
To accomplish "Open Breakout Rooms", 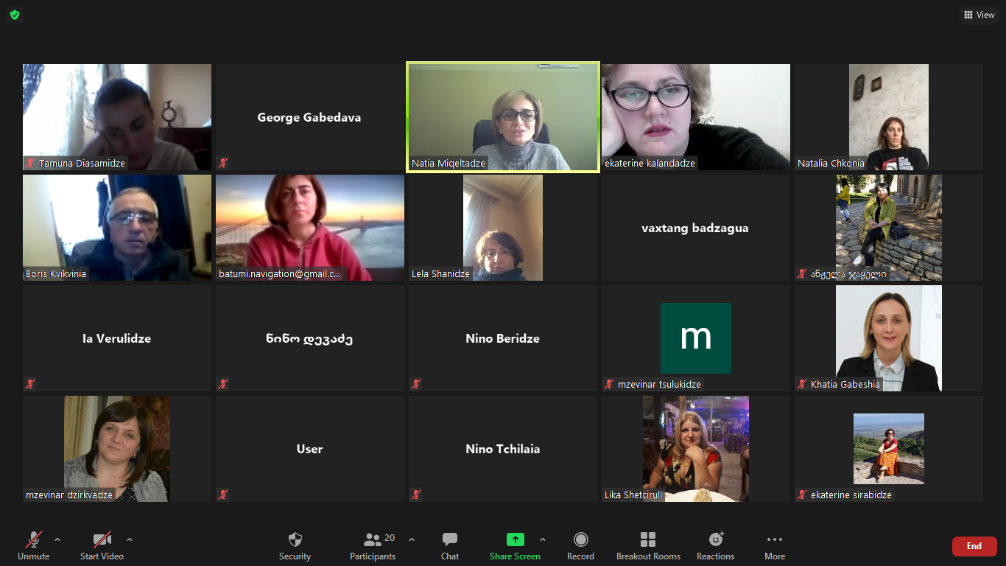I will [648, 546].
